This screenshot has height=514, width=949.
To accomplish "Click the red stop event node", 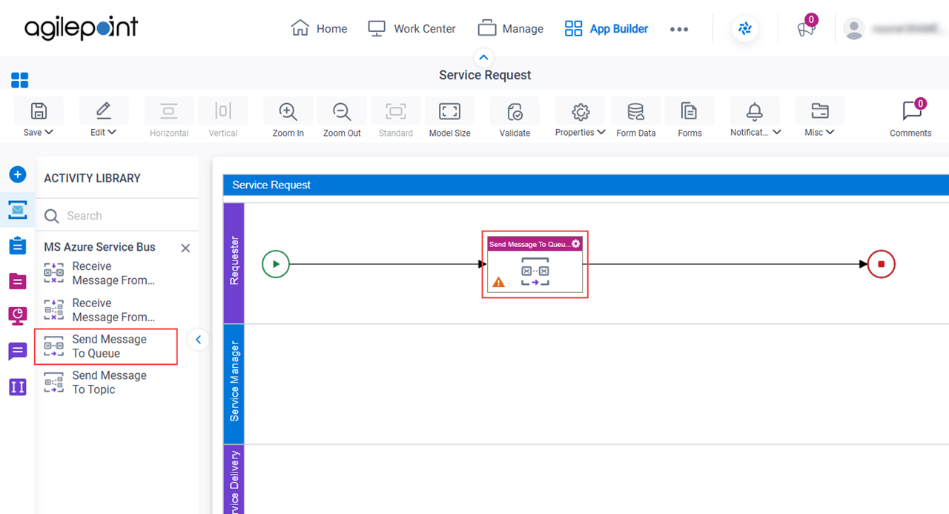I will (882, 264).
